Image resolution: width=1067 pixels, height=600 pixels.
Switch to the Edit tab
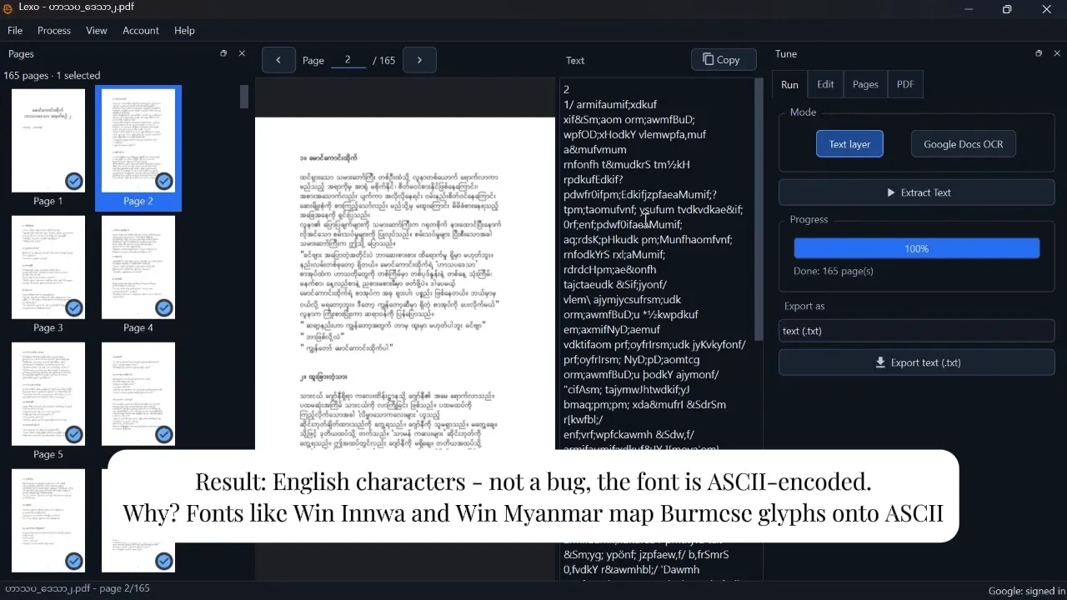click(x=825, y=84)
